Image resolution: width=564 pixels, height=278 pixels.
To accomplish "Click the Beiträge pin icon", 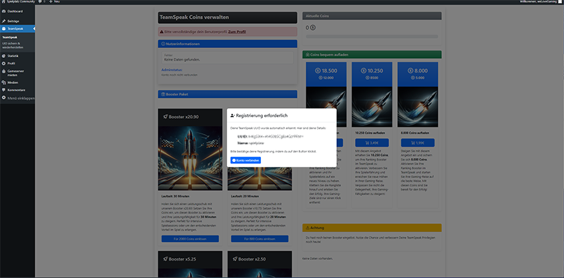I will tap(3, 21).
